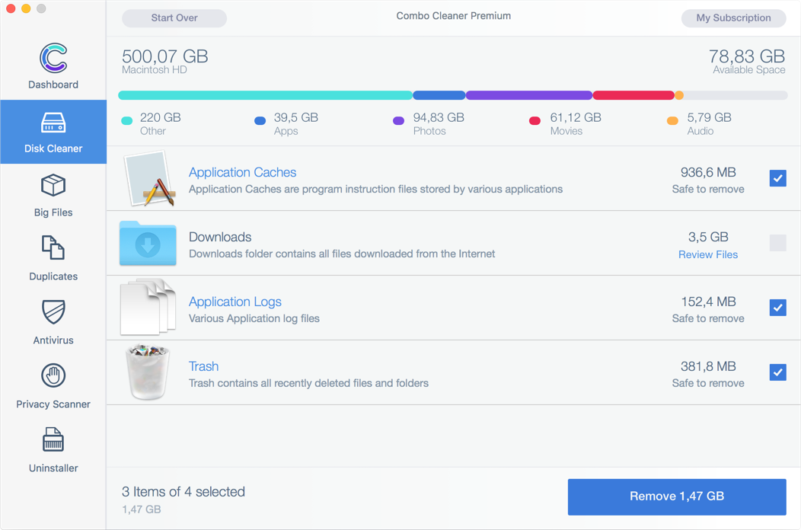Click the Downloads folder description text
Screen dimensions: 801x530
tap(342, 254)
